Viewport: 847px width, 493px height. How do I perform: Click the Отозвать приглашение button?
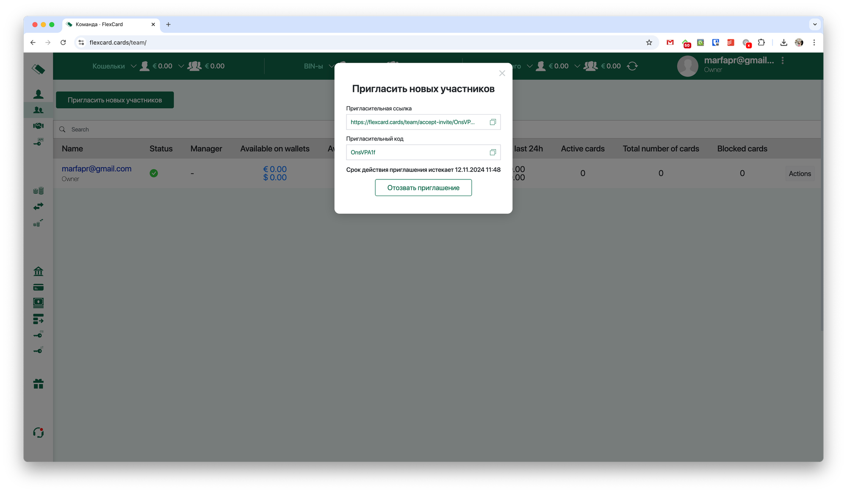point(423,188)
